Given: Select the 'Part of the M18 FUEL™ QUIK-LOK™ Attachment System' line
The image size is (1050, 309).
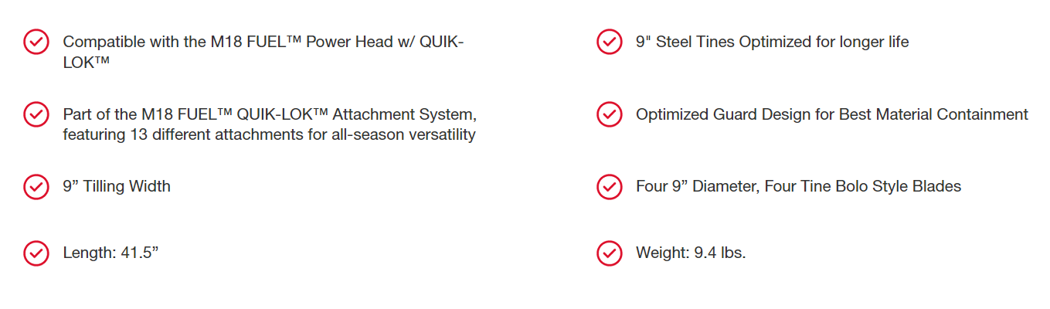Looking at the screenshot, I should tap(270, 114).
